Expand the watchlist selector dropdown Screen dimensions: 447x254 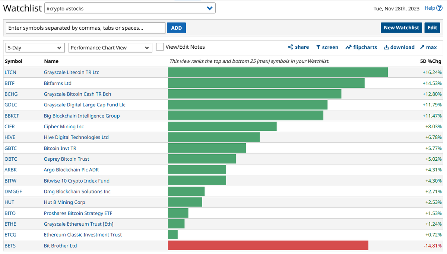130,8
